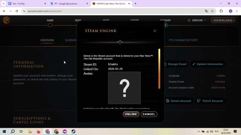The width and height of the screenshot is (241, 135).
Task: Close the Steam Unlink dialog with the X
Action: (155, 31)
